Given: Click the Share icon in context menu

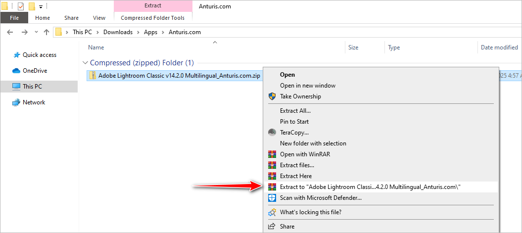Looking at the screenshot, I should point(272,227).
